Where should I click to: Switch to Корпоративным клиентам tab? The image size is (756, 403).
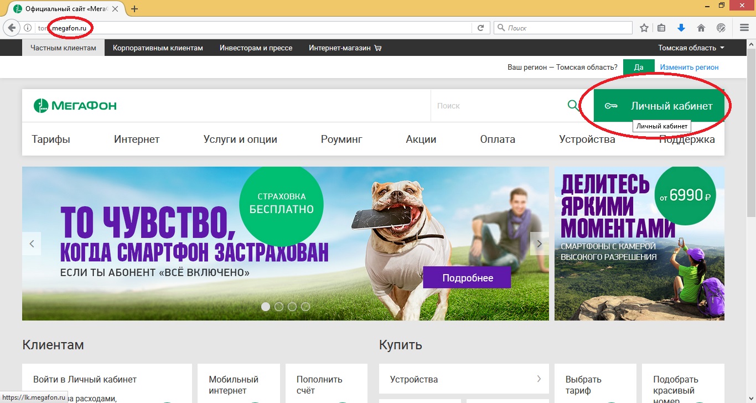[158, 48]
